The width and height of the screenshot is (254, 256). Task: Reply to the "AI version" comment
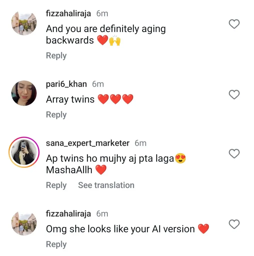pos(56,244)
